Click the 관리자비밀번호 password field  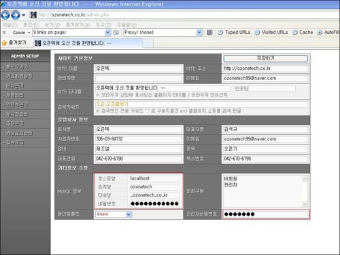click(266, 214)
